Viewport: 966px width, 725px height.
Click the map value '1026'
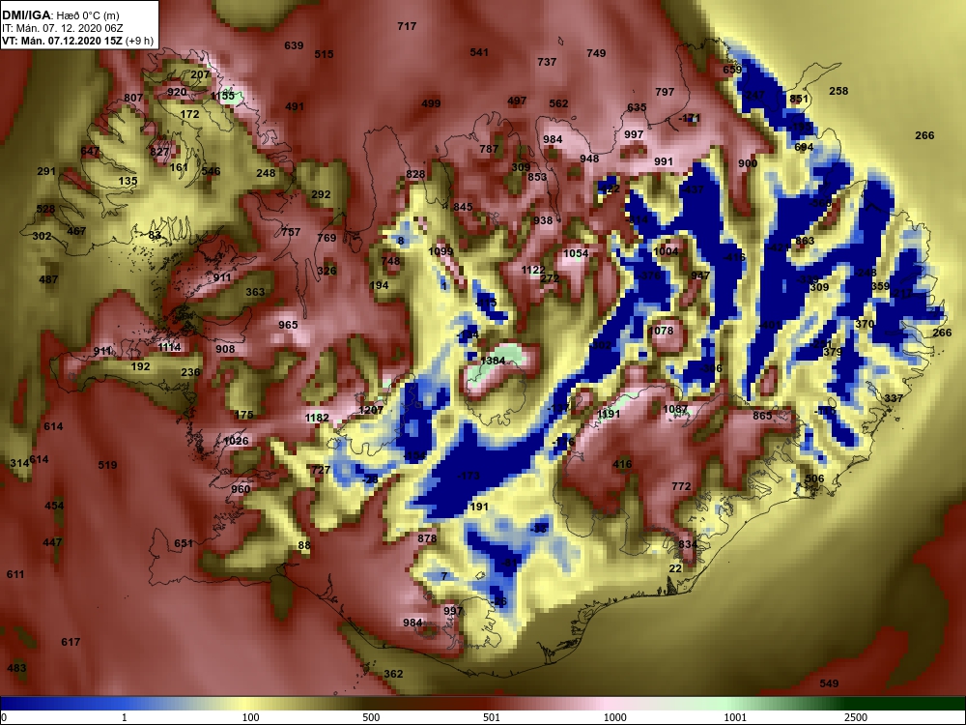236,441
